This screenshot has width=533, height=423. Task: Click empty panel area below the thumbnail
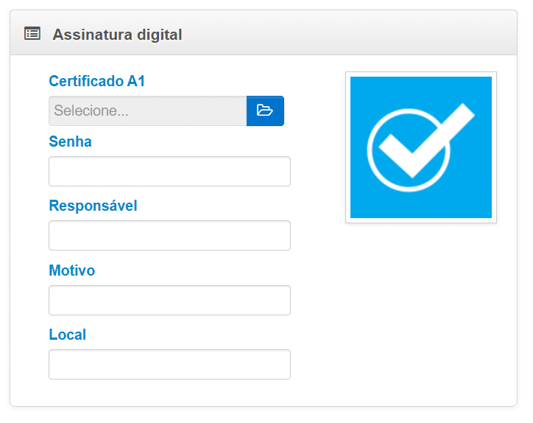pos(421,310)
